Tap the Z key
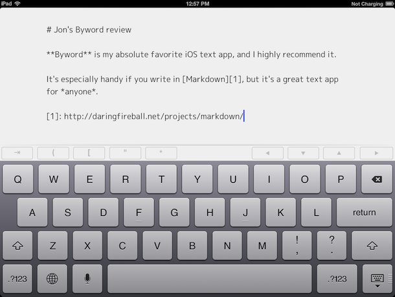This screenshot has height=297, width=395. click(52, 246)
